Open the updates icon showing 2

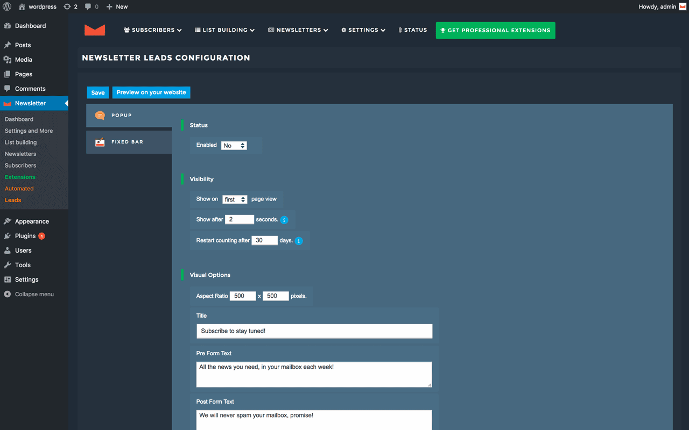pos(71,6)
